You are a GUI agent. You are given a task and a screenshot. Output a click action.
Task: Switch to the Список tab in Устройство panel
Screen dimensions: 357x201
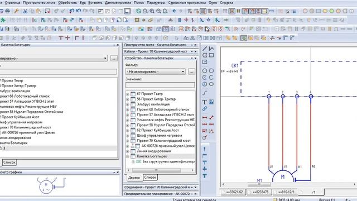click(x=150, y=178)
